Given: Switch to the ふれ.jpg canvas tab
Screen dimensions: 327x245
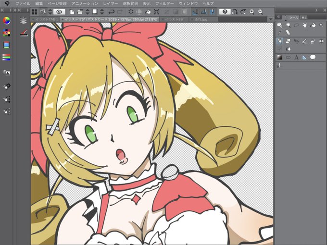Looking at the screenshot, I should click(204, 19).
